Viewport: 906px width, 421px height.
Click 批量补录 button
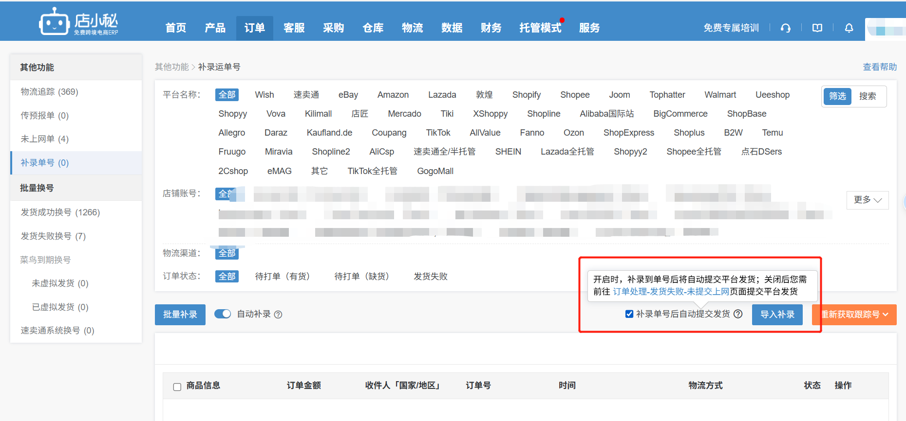180,315
